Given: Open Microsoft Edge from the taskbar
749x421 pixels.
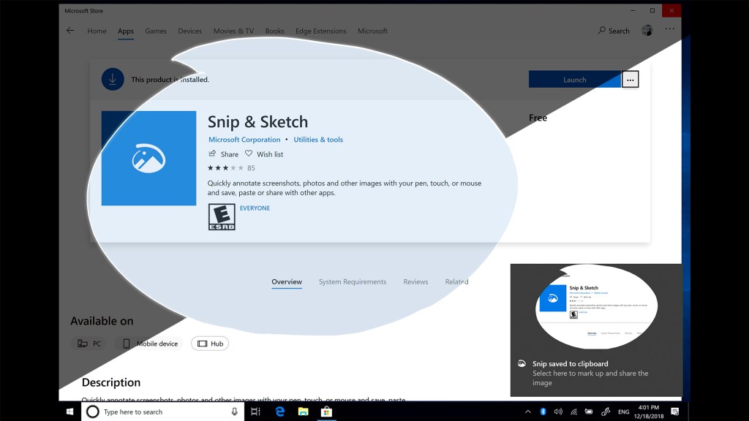Looking at the screenshot, I should click(x=279, y=411).
